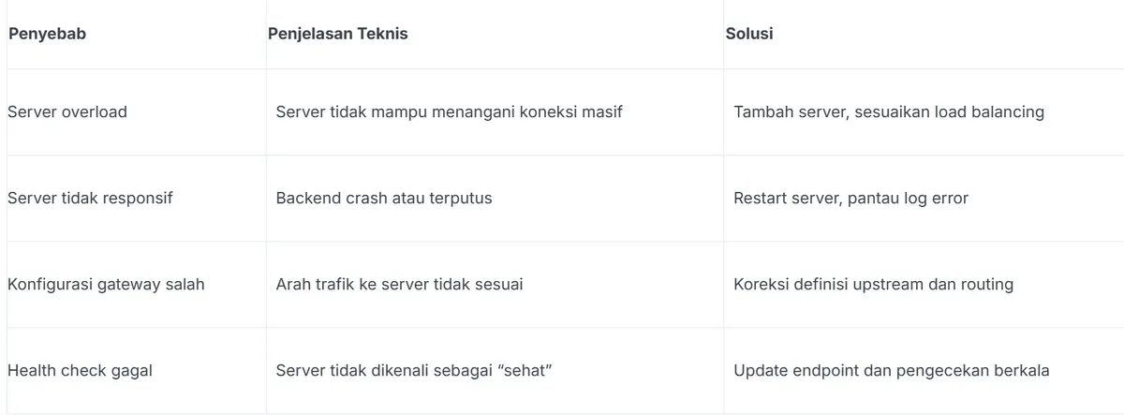This screenshot has width=1124, height=415.
Task: Select the Konfigurasi gateway salah cell
Action: click(136, 284)
